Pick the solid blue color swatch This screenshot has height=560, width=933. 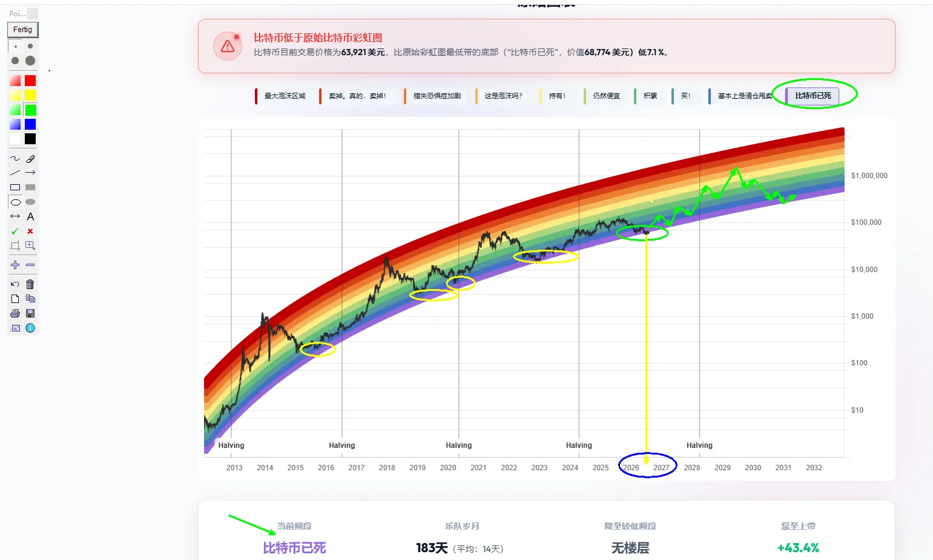pos(30,124)
